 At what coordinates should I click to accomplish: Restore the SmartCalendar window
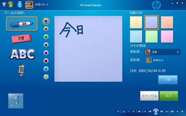click(x=177, y=3)
